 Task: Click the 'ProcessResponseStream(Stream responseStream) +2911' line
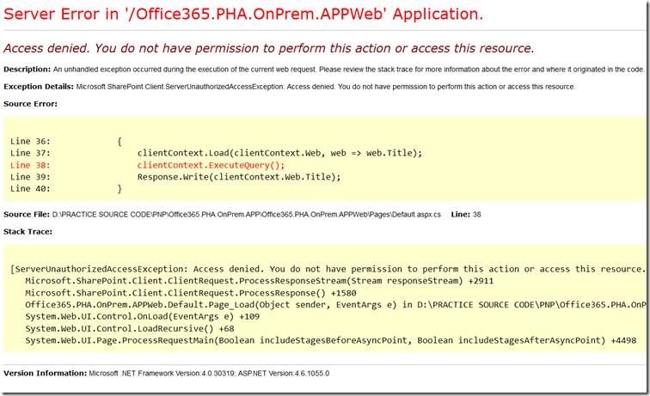pyautogui.click(x=260, y=281)
